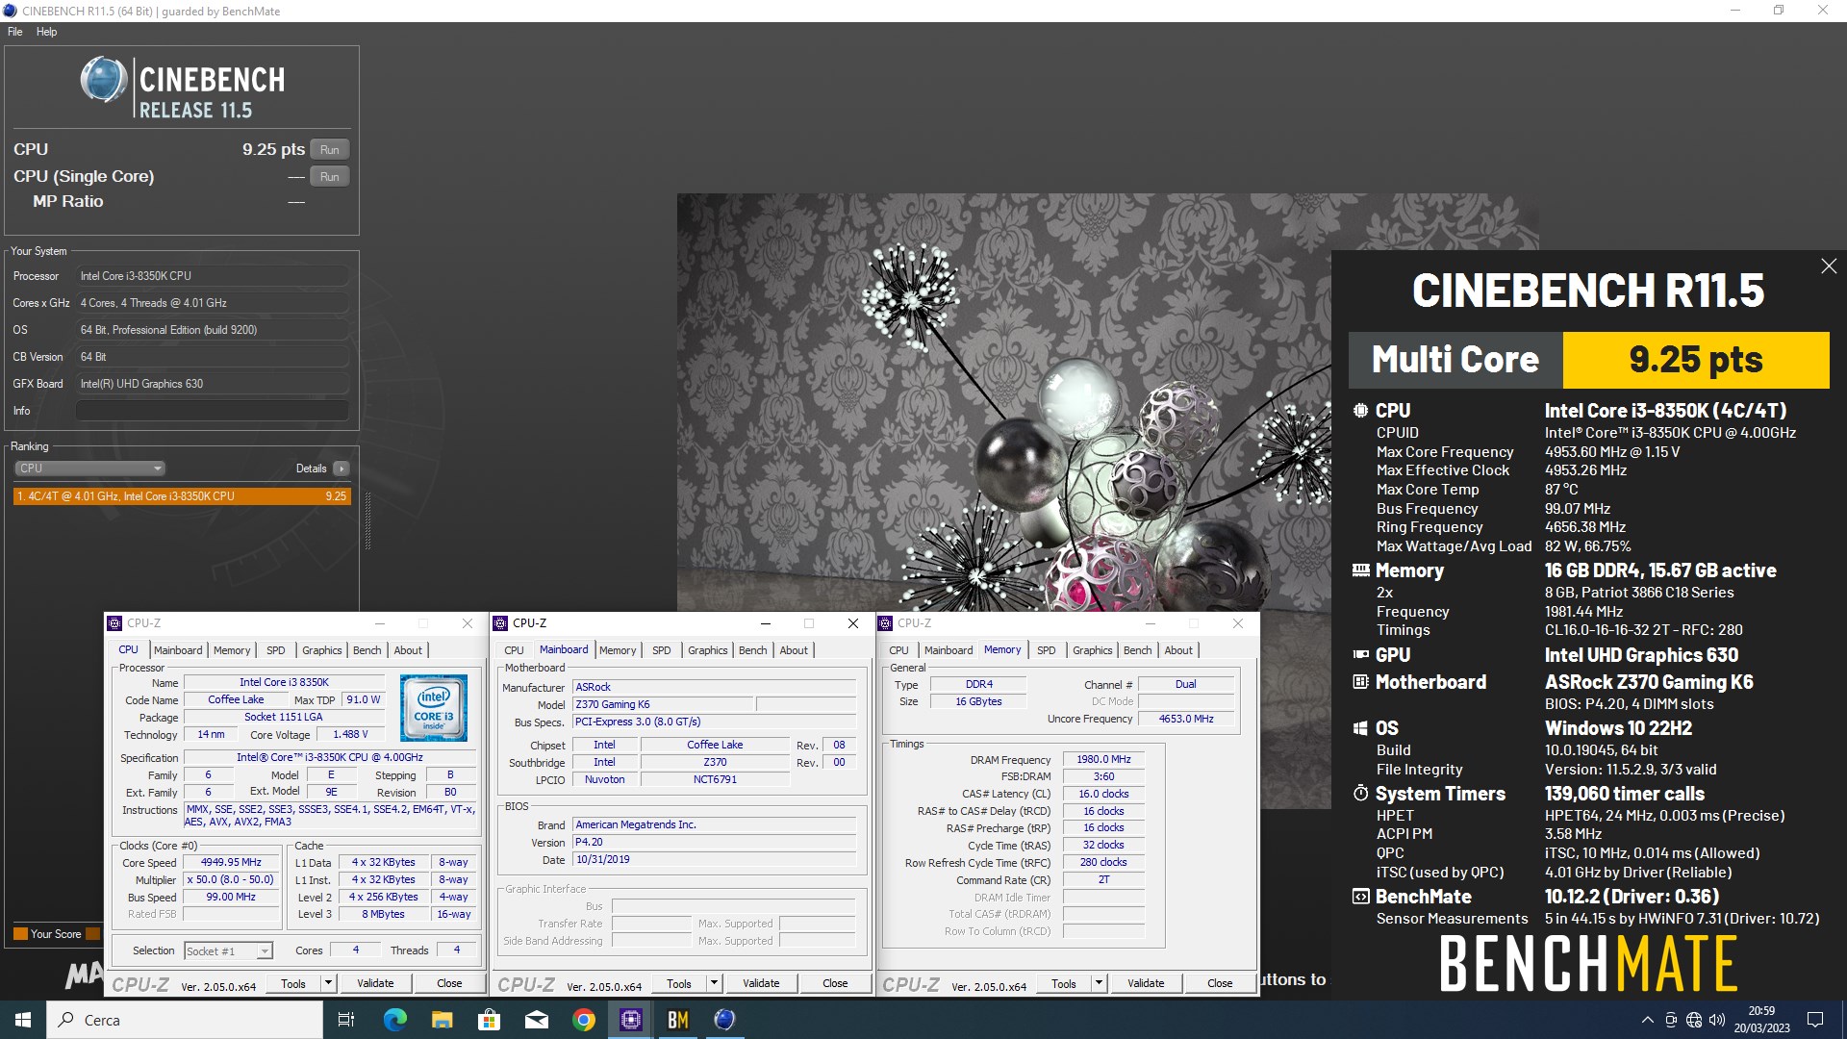
Task: Click Validate in the left CPU-Z window
Action: [375, 983]
